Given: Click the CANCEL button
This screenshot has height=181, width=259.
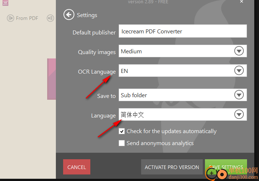Looking at the screenshot, I should (77, 167).
